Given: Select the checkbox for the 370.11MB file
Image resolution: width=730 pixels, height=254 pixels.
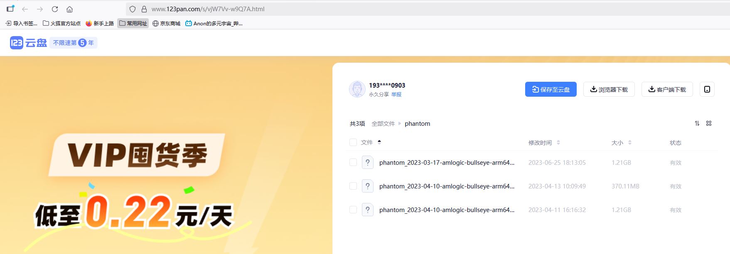Looking at the screenshot, I should point(353,186).
